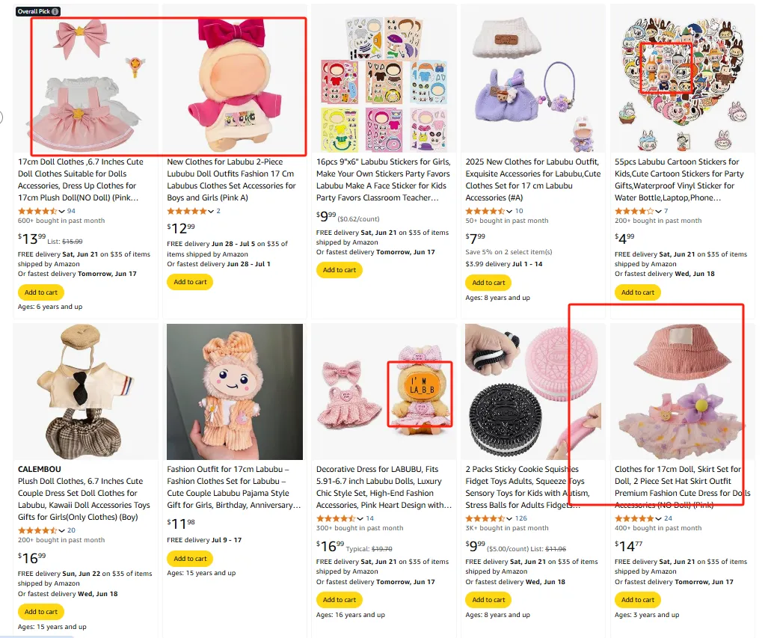Open Decorative Dress for LABUBU title link
Image resolution: width=771 pixels, height=638 pixels.
tap(384, 487)
